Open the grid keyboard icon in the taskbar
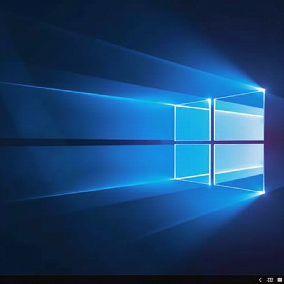Image resolution: width=284 pixels, height=284 pixels. point(270,280)
